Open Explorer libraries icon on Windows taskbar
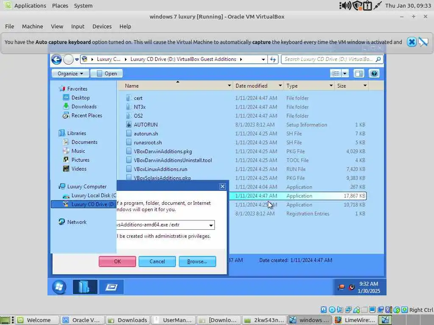This screenshot has height=325, width=434. point(85,287)
